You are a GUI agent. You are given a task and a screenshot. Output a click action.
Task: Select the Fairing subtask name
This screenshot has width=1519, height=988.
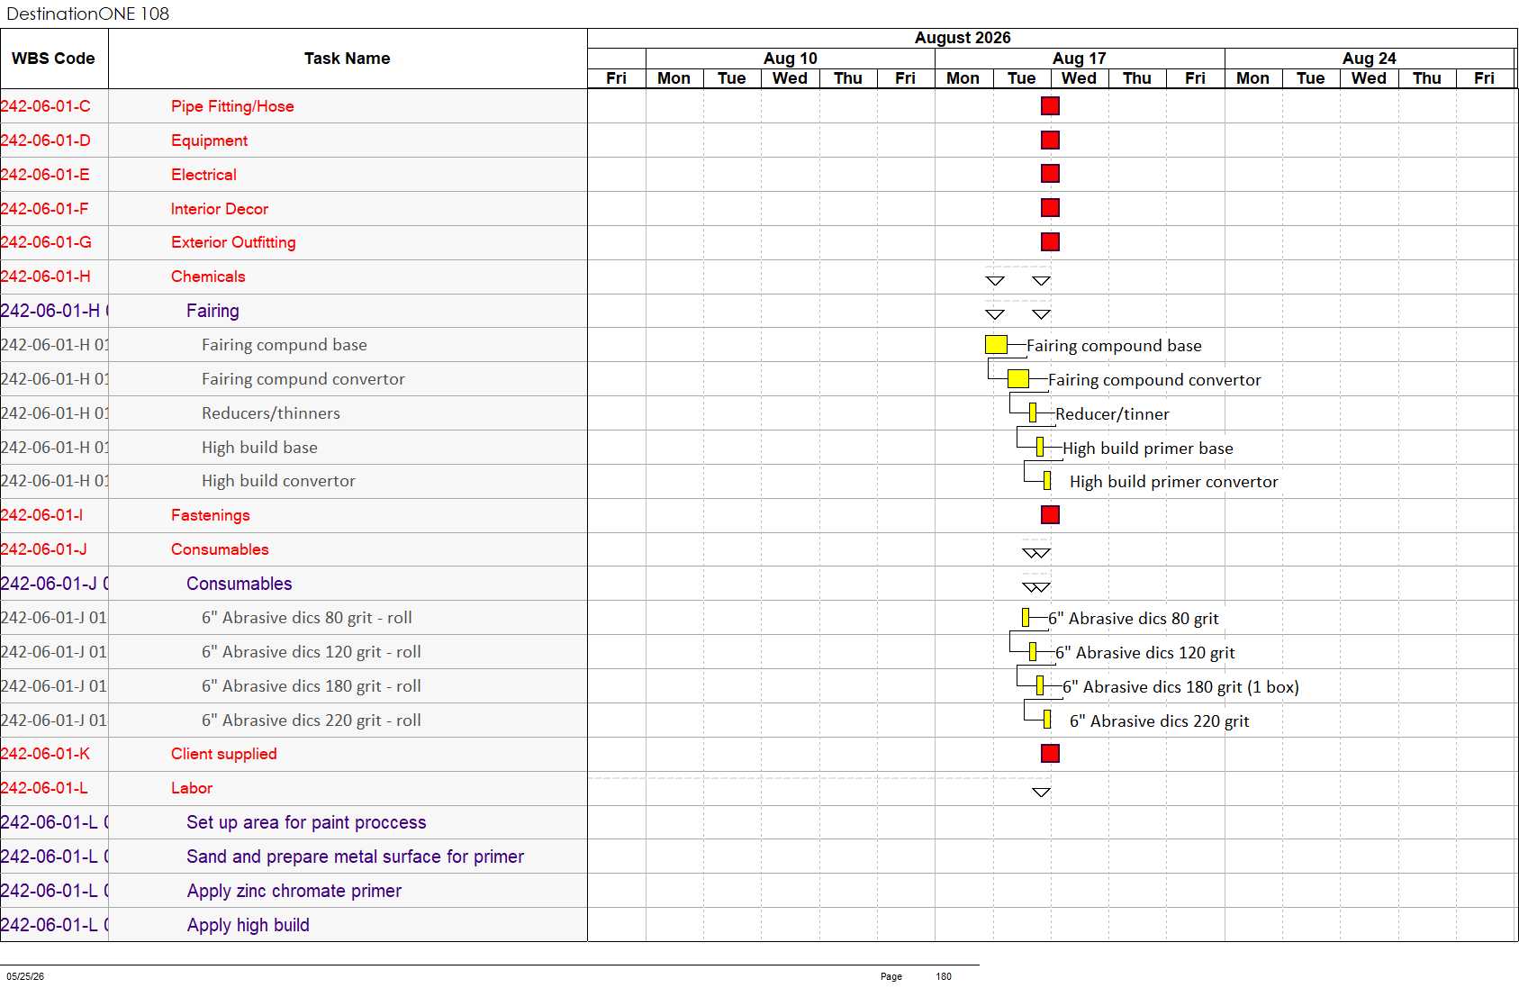pos(212,311)
